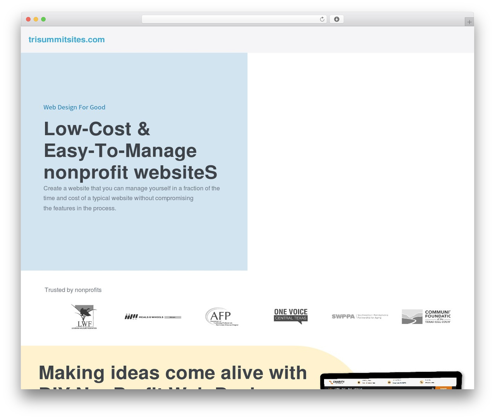Image resolution: width=495 pixels, height=419 pixels.
Task: Click the Charity website mockup thumbnail
Action: [391, 380]
